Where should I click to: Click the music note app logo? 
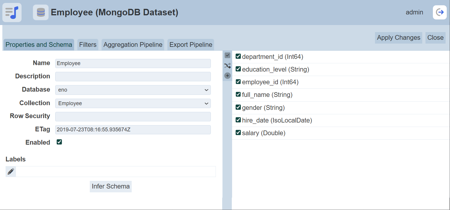point(12,12)
